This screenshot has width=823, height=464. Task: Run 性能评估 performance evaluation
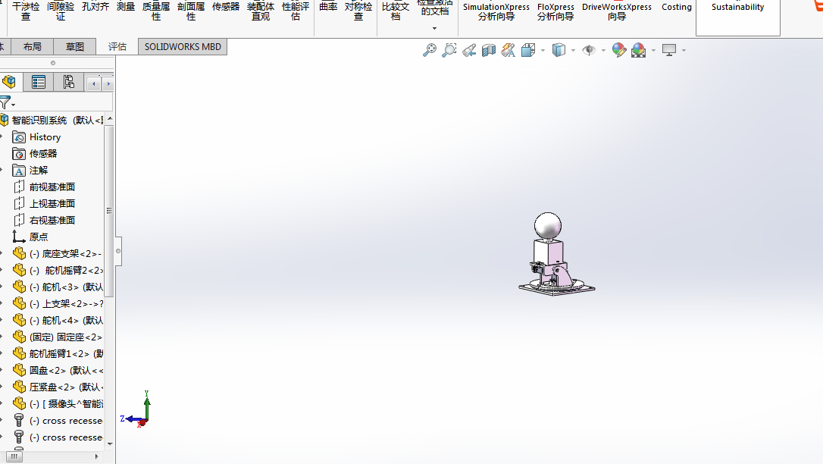click(x=296, y=11)
